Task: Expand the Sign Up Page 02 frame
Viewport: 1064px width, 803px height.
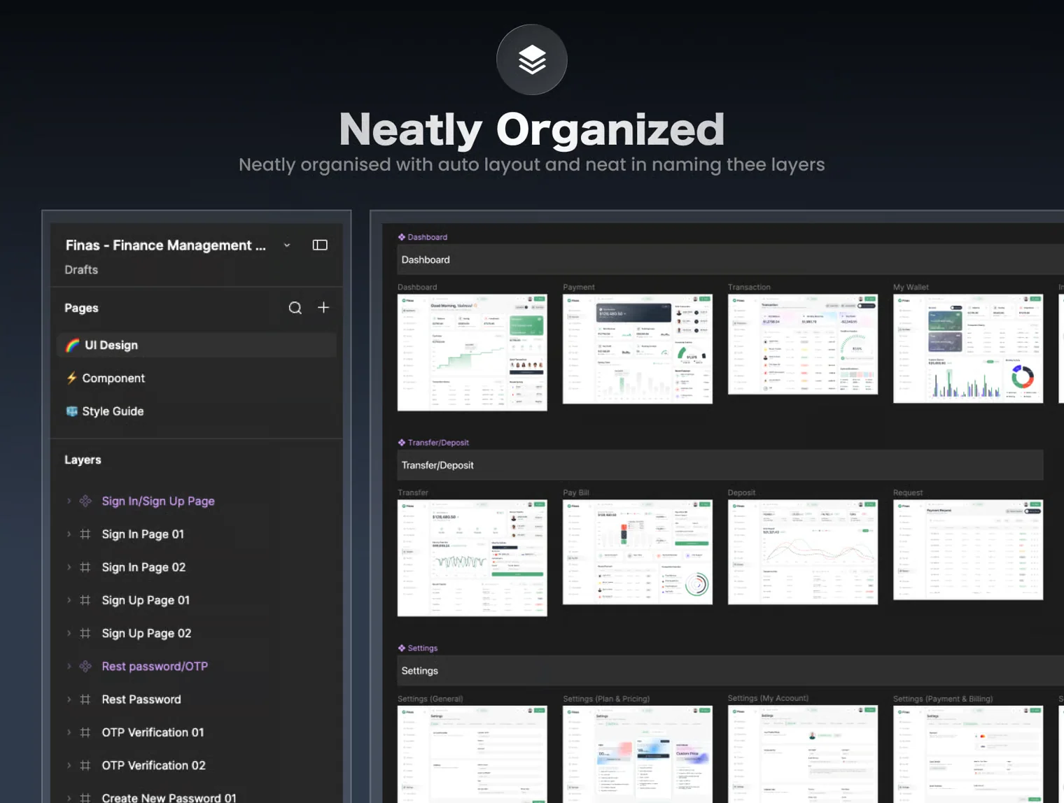Action: (69, 633)
